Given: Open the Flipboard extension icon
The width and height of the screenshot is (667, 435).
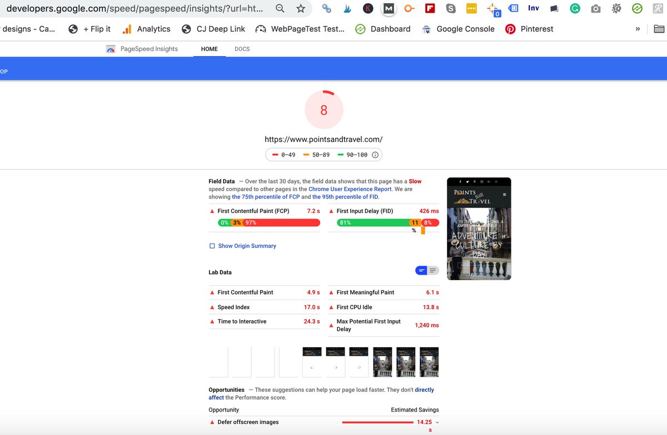Looking at the screenshot, I should pos(430,8).
